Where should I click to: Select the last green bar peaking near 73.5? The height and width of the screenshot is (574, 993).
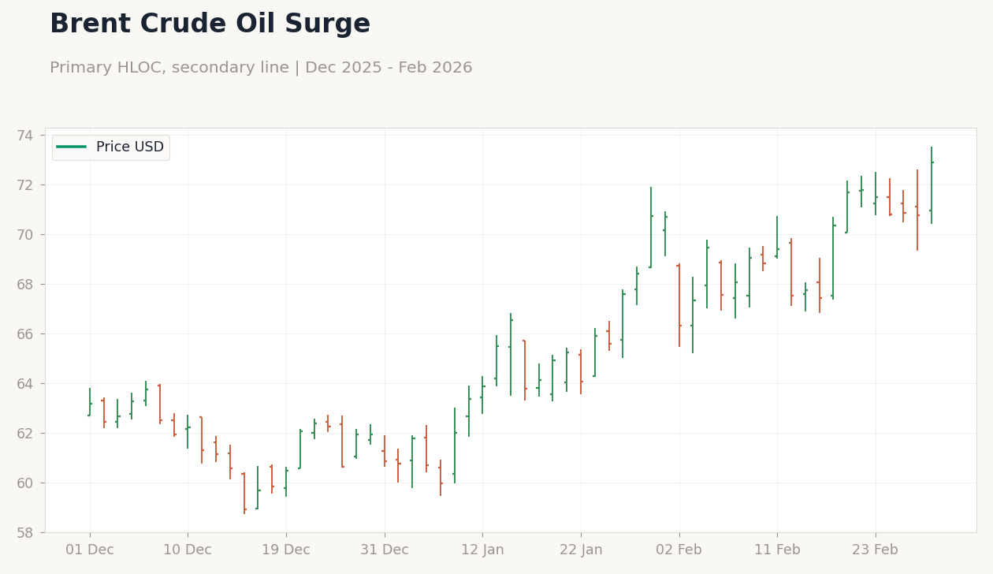pos(932,185)
